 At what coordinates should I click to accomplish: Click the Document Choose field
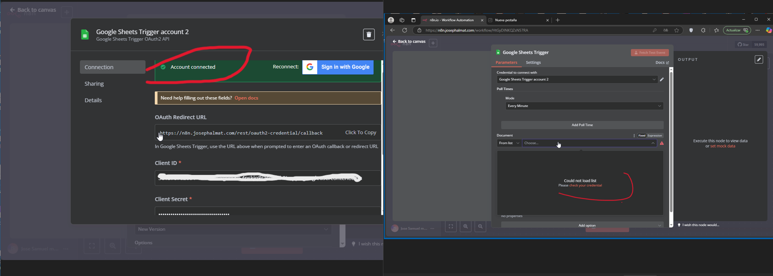click(x=590, y=143)
